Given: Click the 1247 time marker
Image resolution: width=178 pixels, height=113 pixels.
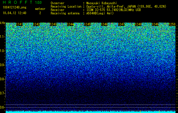Looking at the screenshot, I should [121, 24].
